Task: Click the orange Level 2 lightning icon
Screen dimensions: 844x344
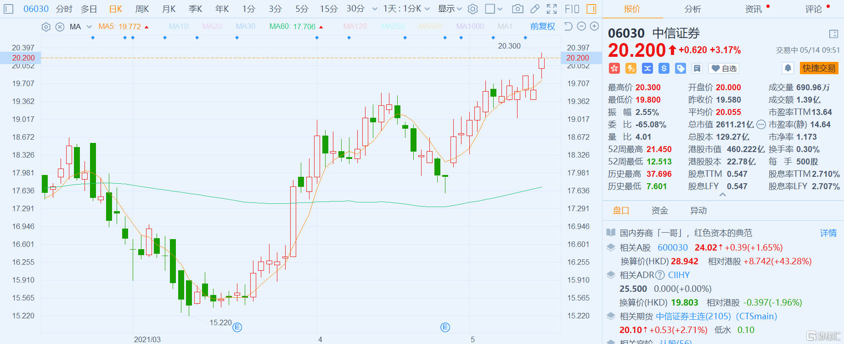Action: pyautogui.click(x=631, y=68)
